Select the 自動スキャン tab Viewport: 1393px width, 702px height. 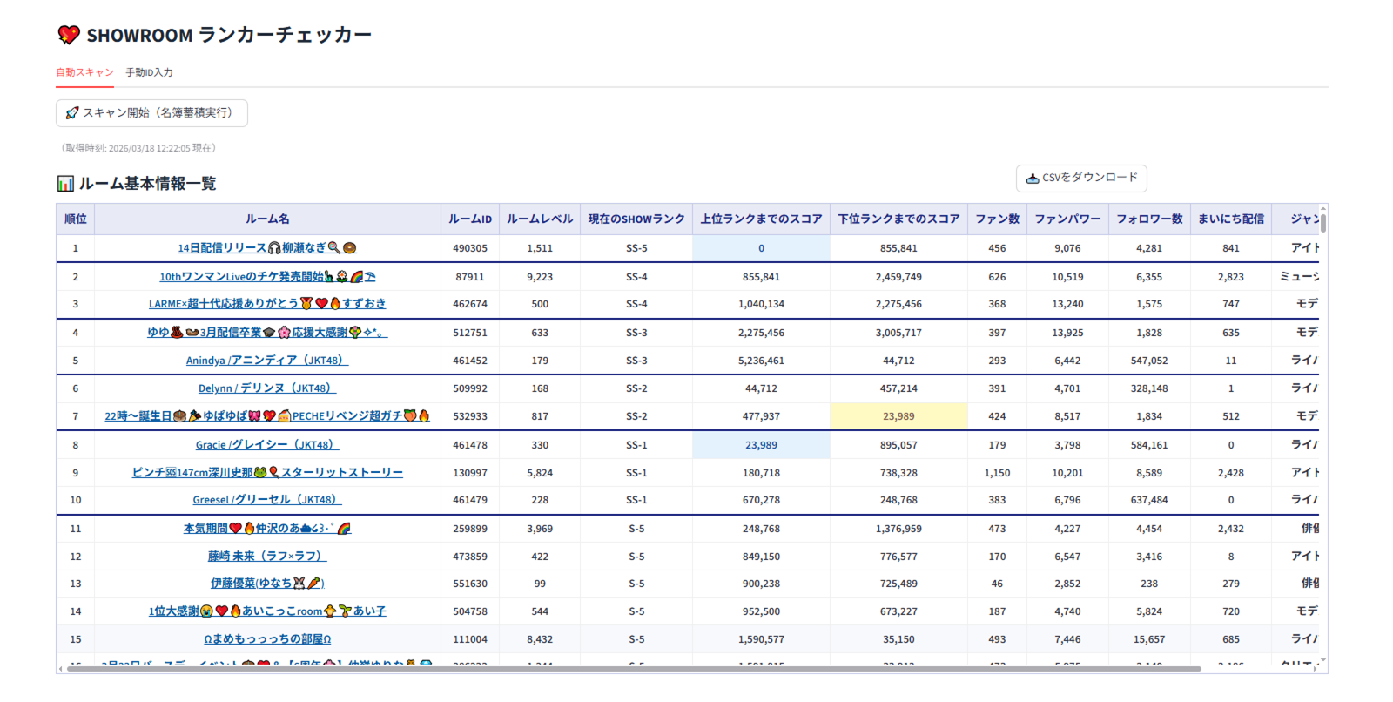pyautogui.click(x=84, y=72)
